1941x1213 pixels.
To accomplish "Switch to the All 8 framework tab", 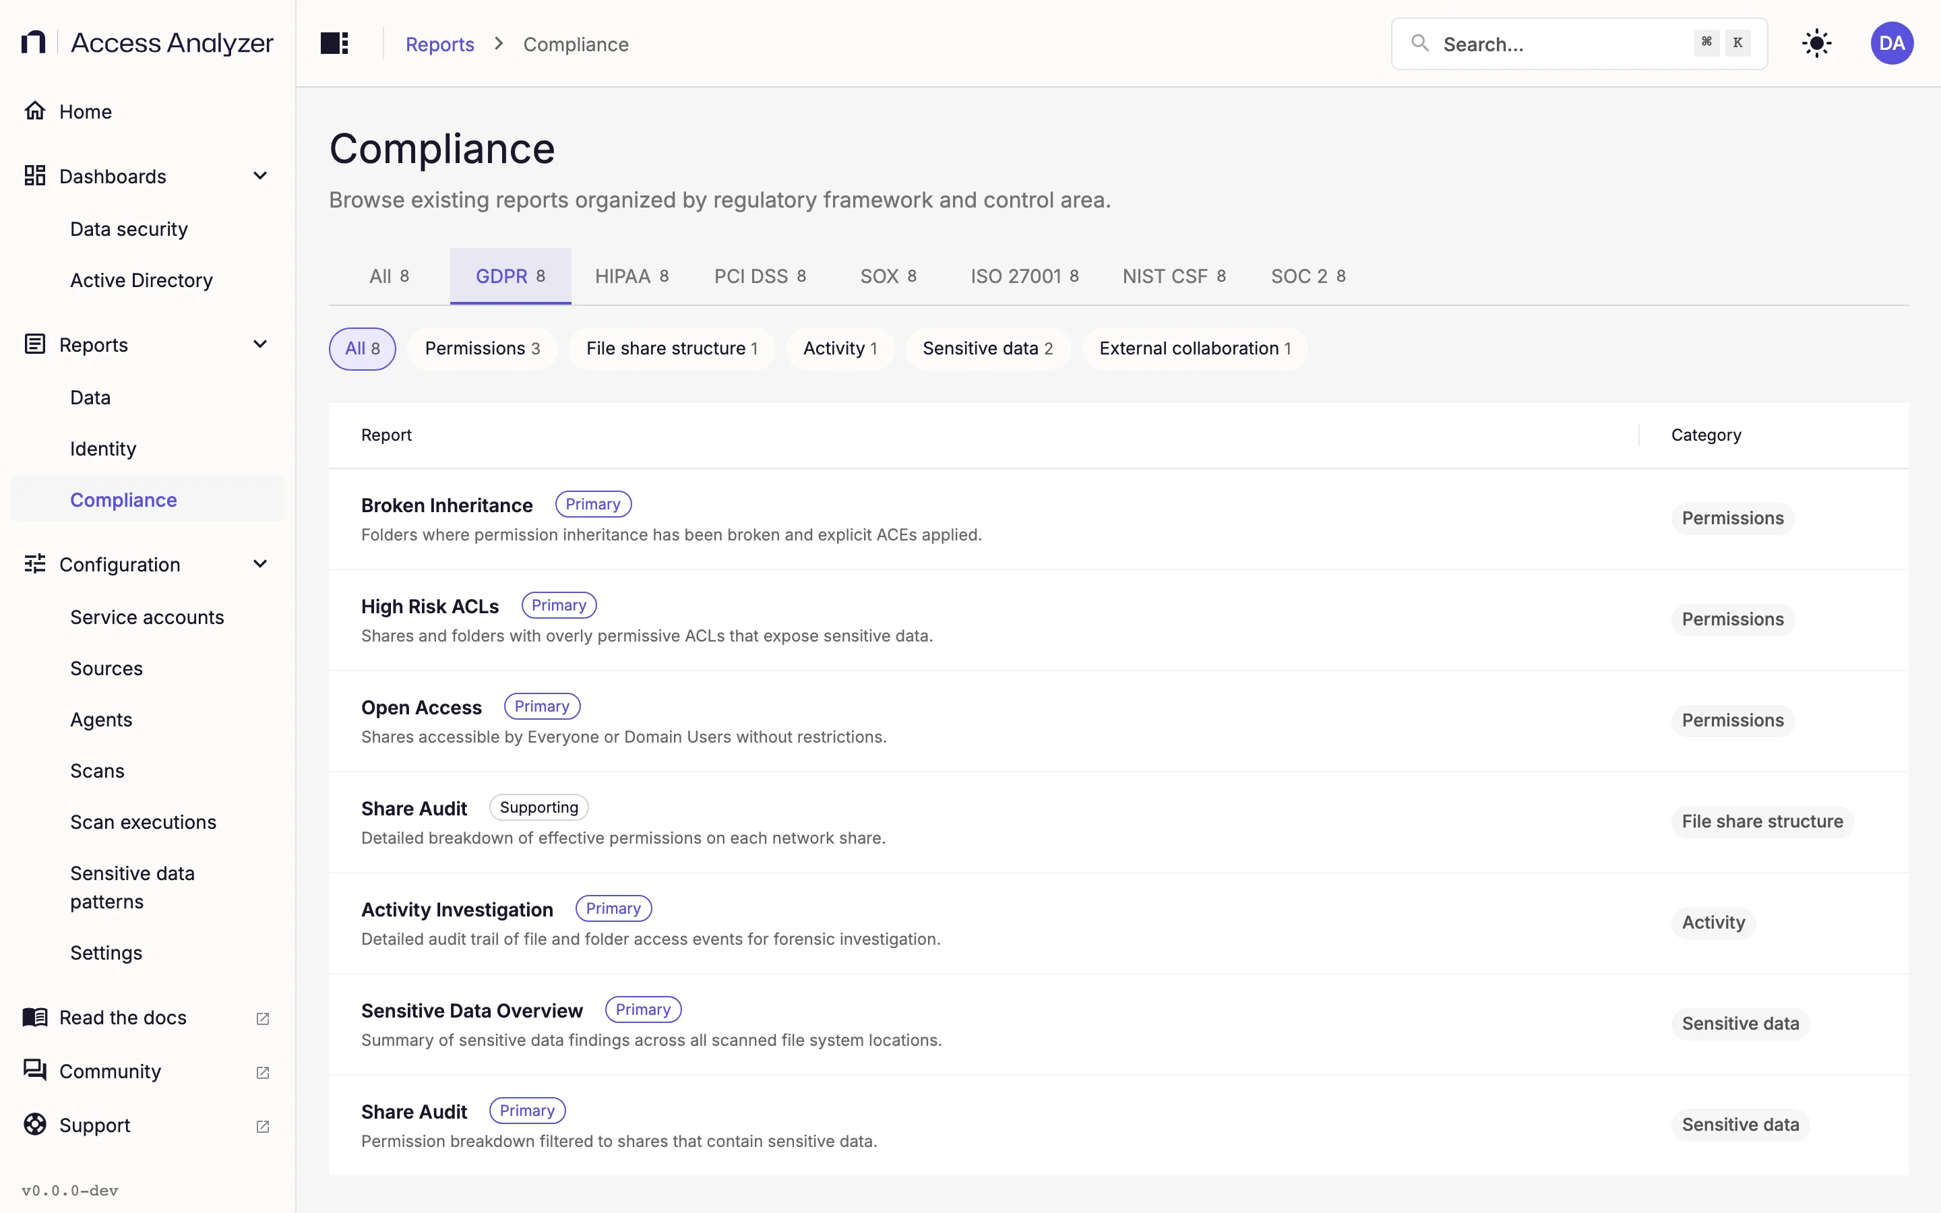I will [389, 276].
